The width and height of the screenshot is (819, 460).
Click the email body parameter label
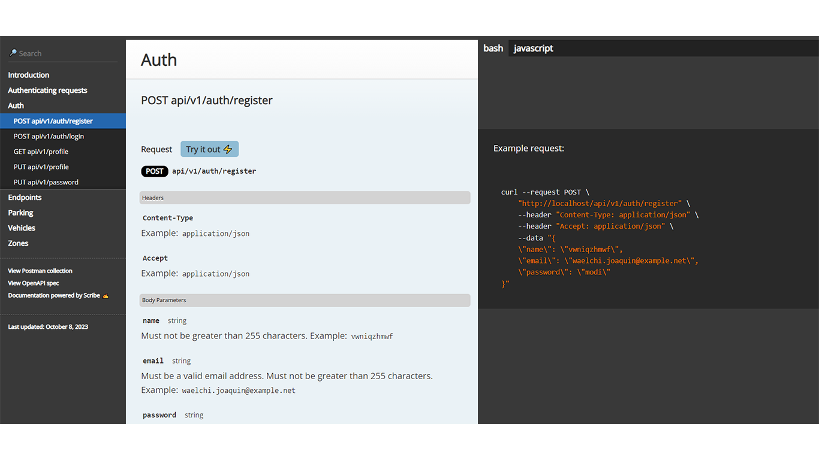click(x=153, y=361)
